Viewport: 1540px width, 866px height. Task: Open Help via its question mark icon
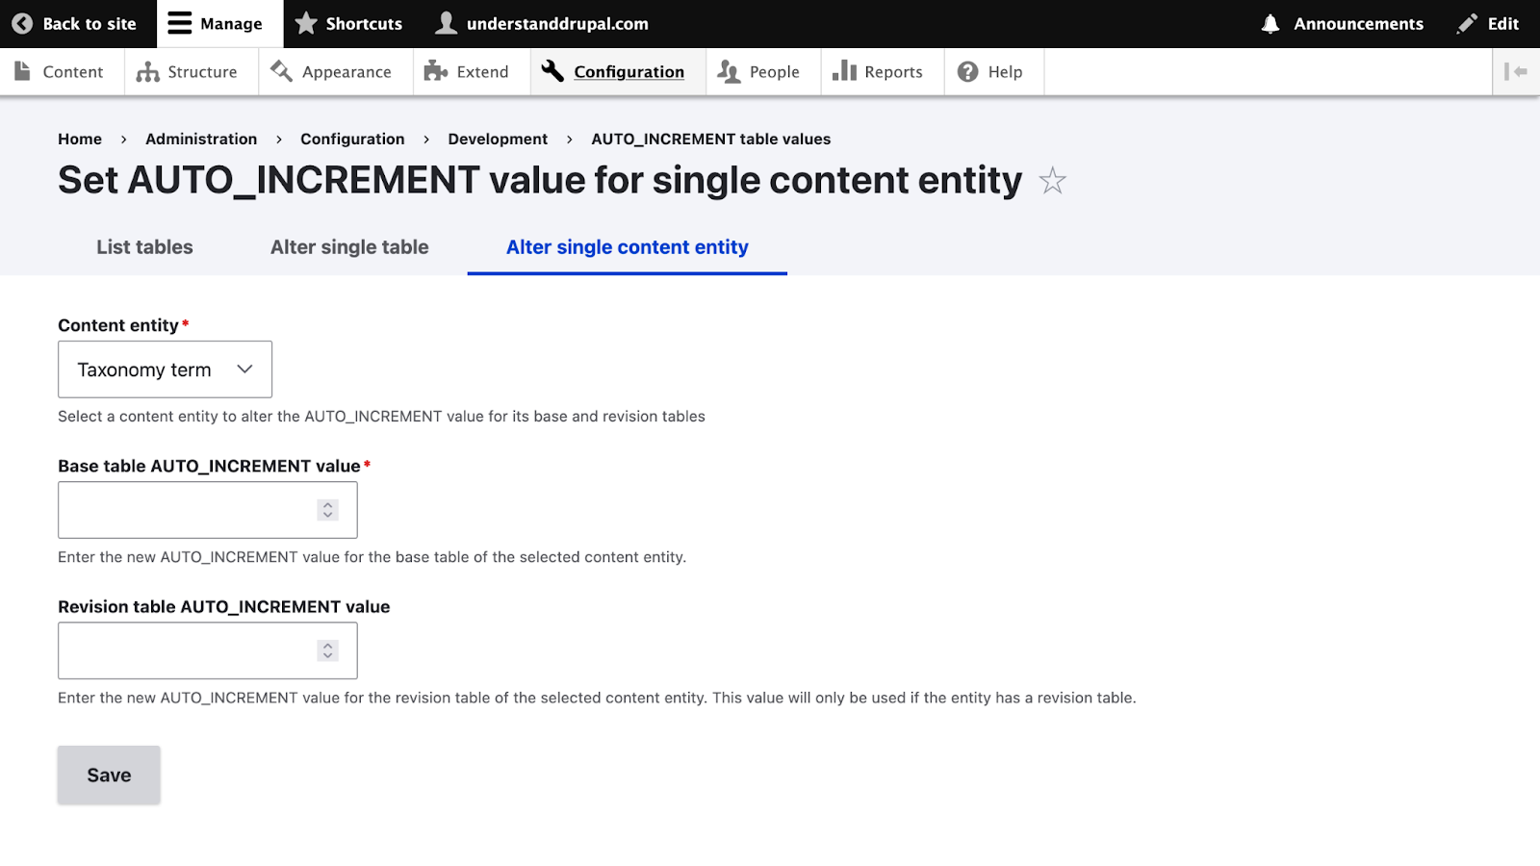tap(968, 72)
